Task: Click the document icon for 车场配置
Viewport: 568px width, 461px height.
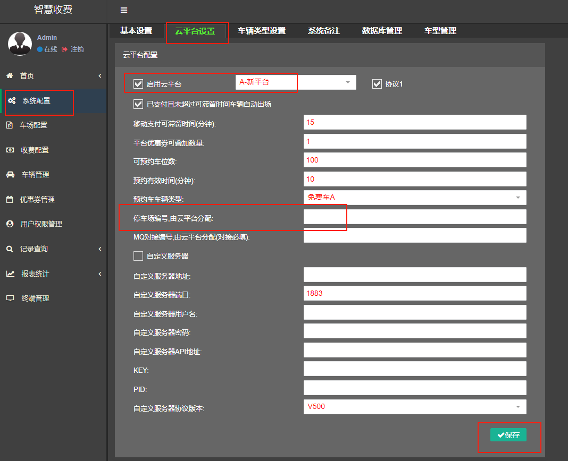Action: (x=10, y=125)
